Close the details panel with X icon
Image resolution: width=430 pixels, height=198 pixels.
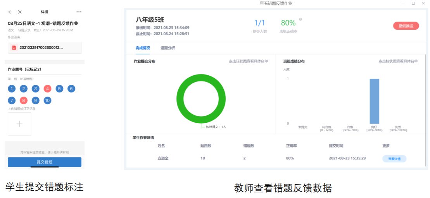[x=20, y=12]
